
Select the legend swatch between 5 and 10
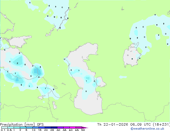coord(29,128)
